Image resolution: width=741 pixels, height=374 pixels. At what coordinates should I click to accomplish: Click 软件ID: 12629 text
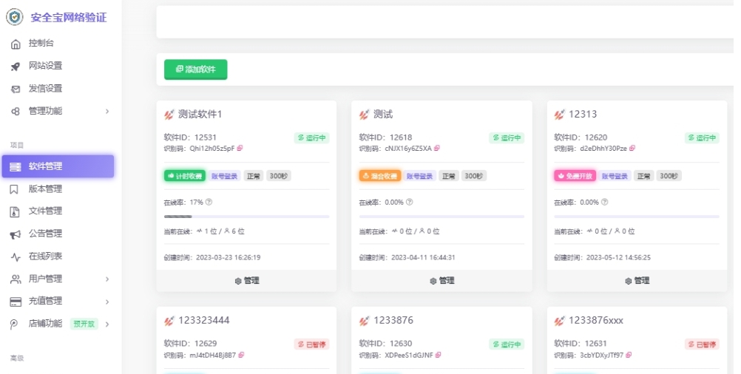pyautogui.click(x=191, y=344)
